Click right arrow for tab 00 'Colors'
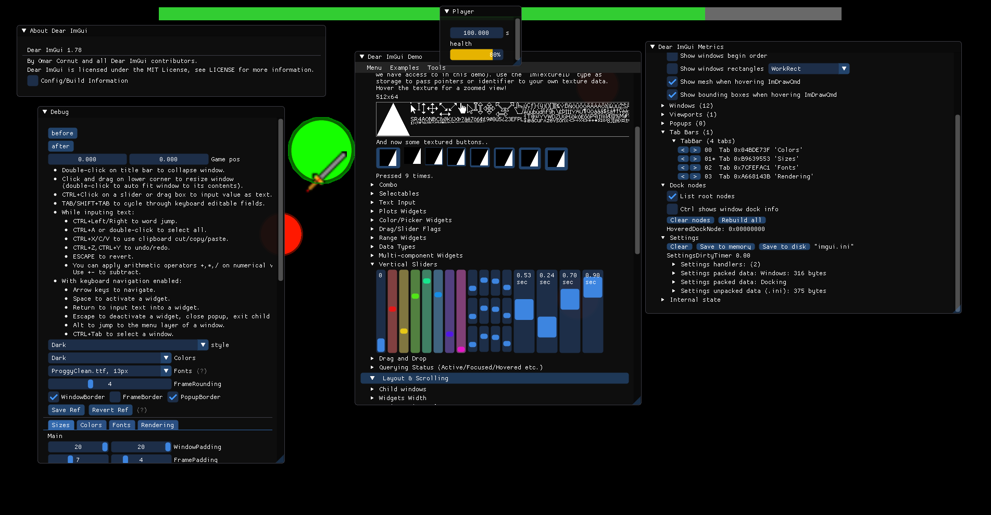The height and width of the screenshot is (515, 991). coord(695,150)
